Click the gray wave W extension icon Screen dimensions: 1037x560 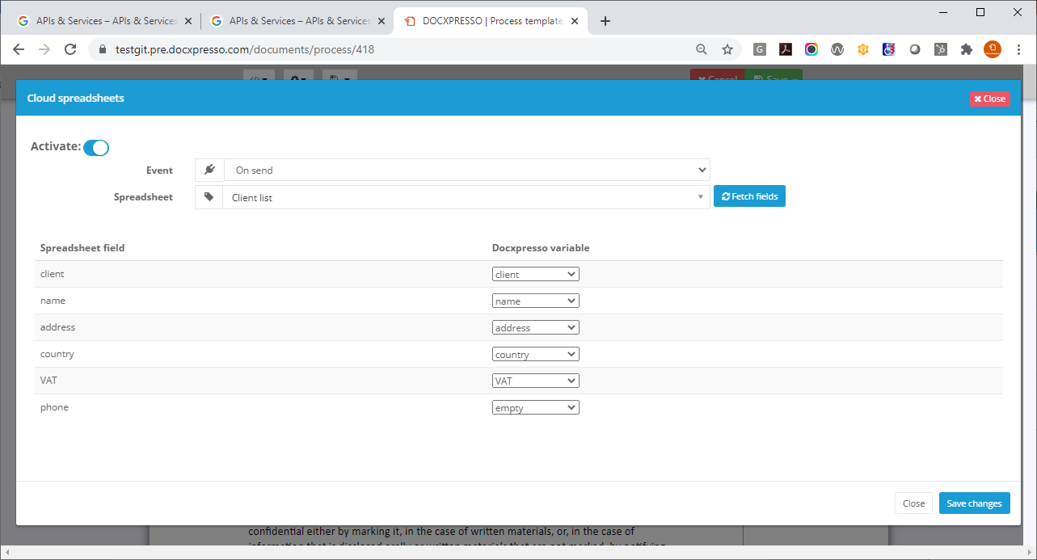coord(837,49)
